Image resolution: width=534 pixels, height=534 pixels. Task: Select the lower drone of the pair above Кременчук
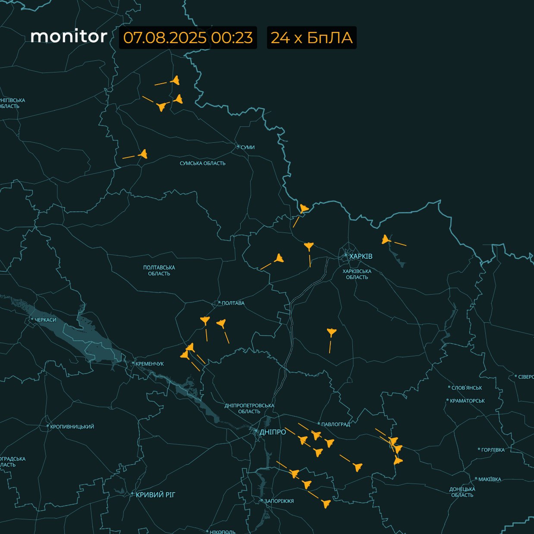click(x=185, y=355)
